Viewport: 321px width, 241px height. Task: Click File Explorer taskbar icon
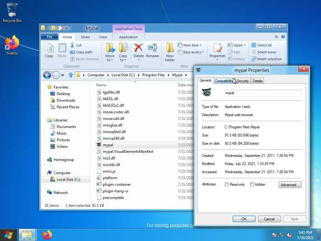pos(27,235)
